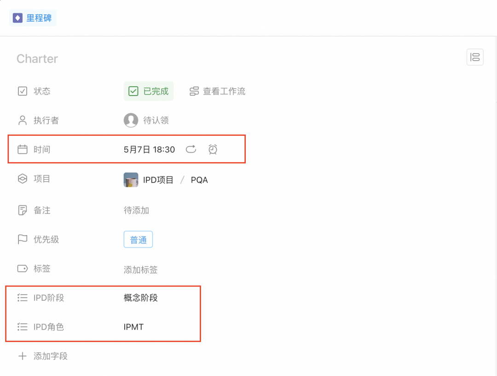Click the plus icon to add field
497x376 pixels.
(x=22, y=356)
